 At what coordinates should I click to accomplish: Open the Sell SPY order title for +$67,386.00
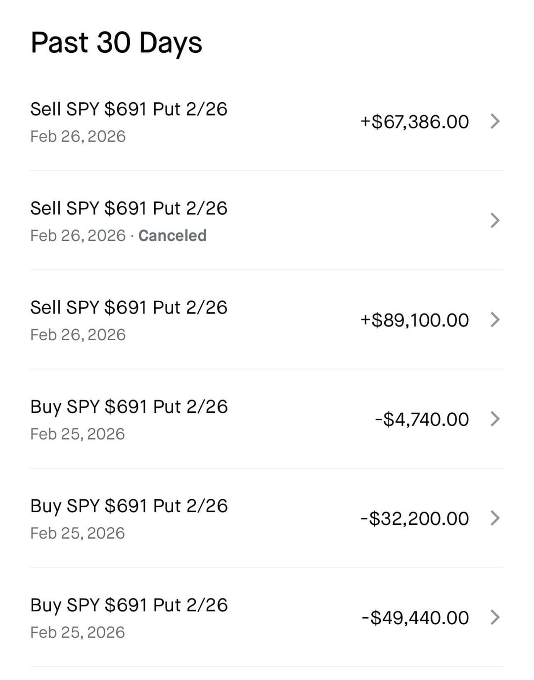[x=129, y=109]
